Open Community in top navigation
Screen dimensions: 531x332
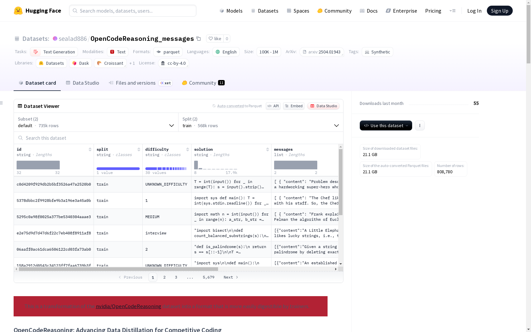coord(334,11)
